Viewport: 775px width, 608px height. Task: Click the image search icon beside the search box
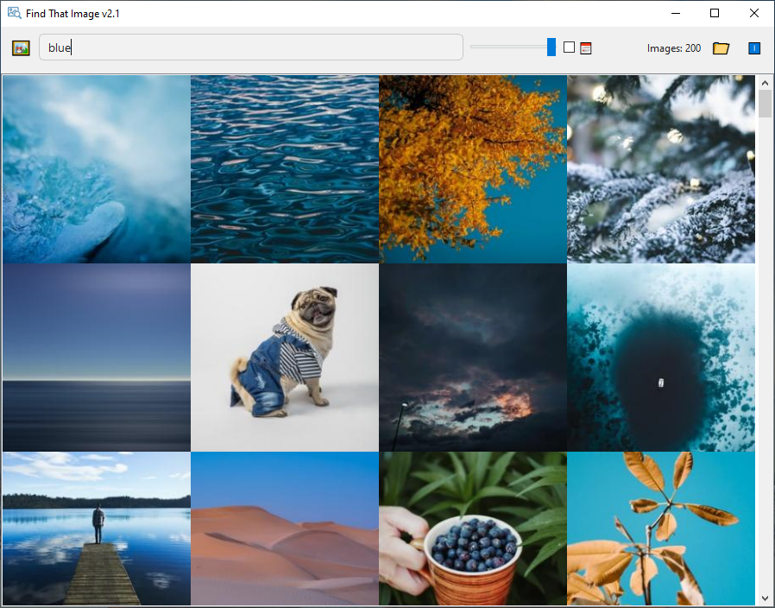point(21,48)
